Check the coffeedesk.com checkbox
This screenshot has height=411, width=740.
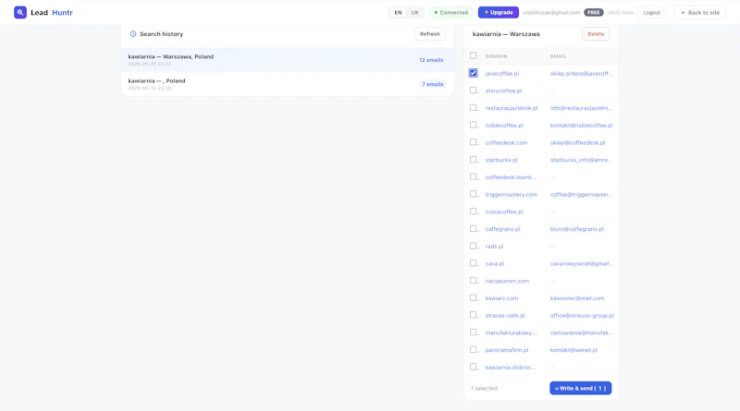pyautogui.click(x=474, y=142)
